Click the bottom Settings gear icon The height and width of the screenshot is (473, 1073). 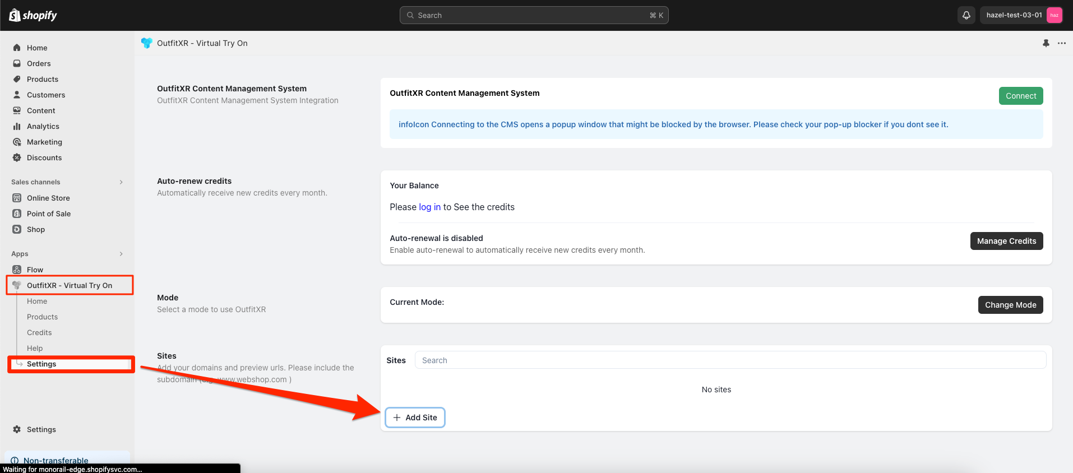point(17,429)
